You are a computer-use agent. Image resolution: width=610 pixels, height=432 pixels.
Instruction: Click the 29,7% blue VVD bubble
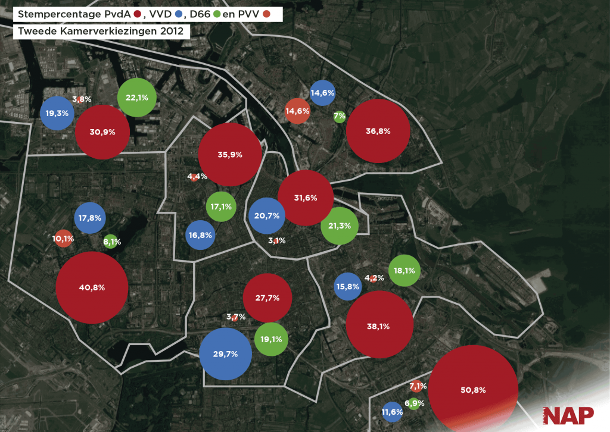[x=225, y=354]
